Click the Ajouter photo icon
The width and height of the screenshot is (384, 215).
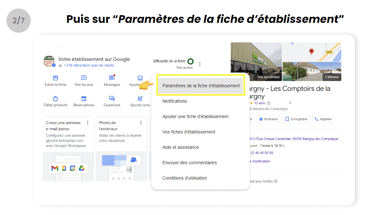pos(140,78)
